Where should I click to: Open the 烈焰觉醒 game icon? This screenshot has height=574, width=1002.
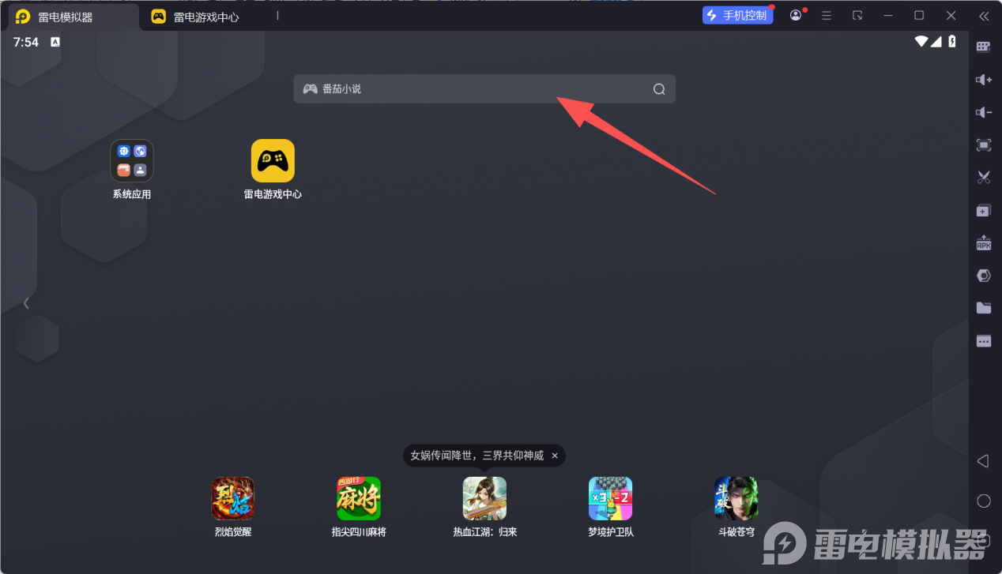(x=233, y=498)
